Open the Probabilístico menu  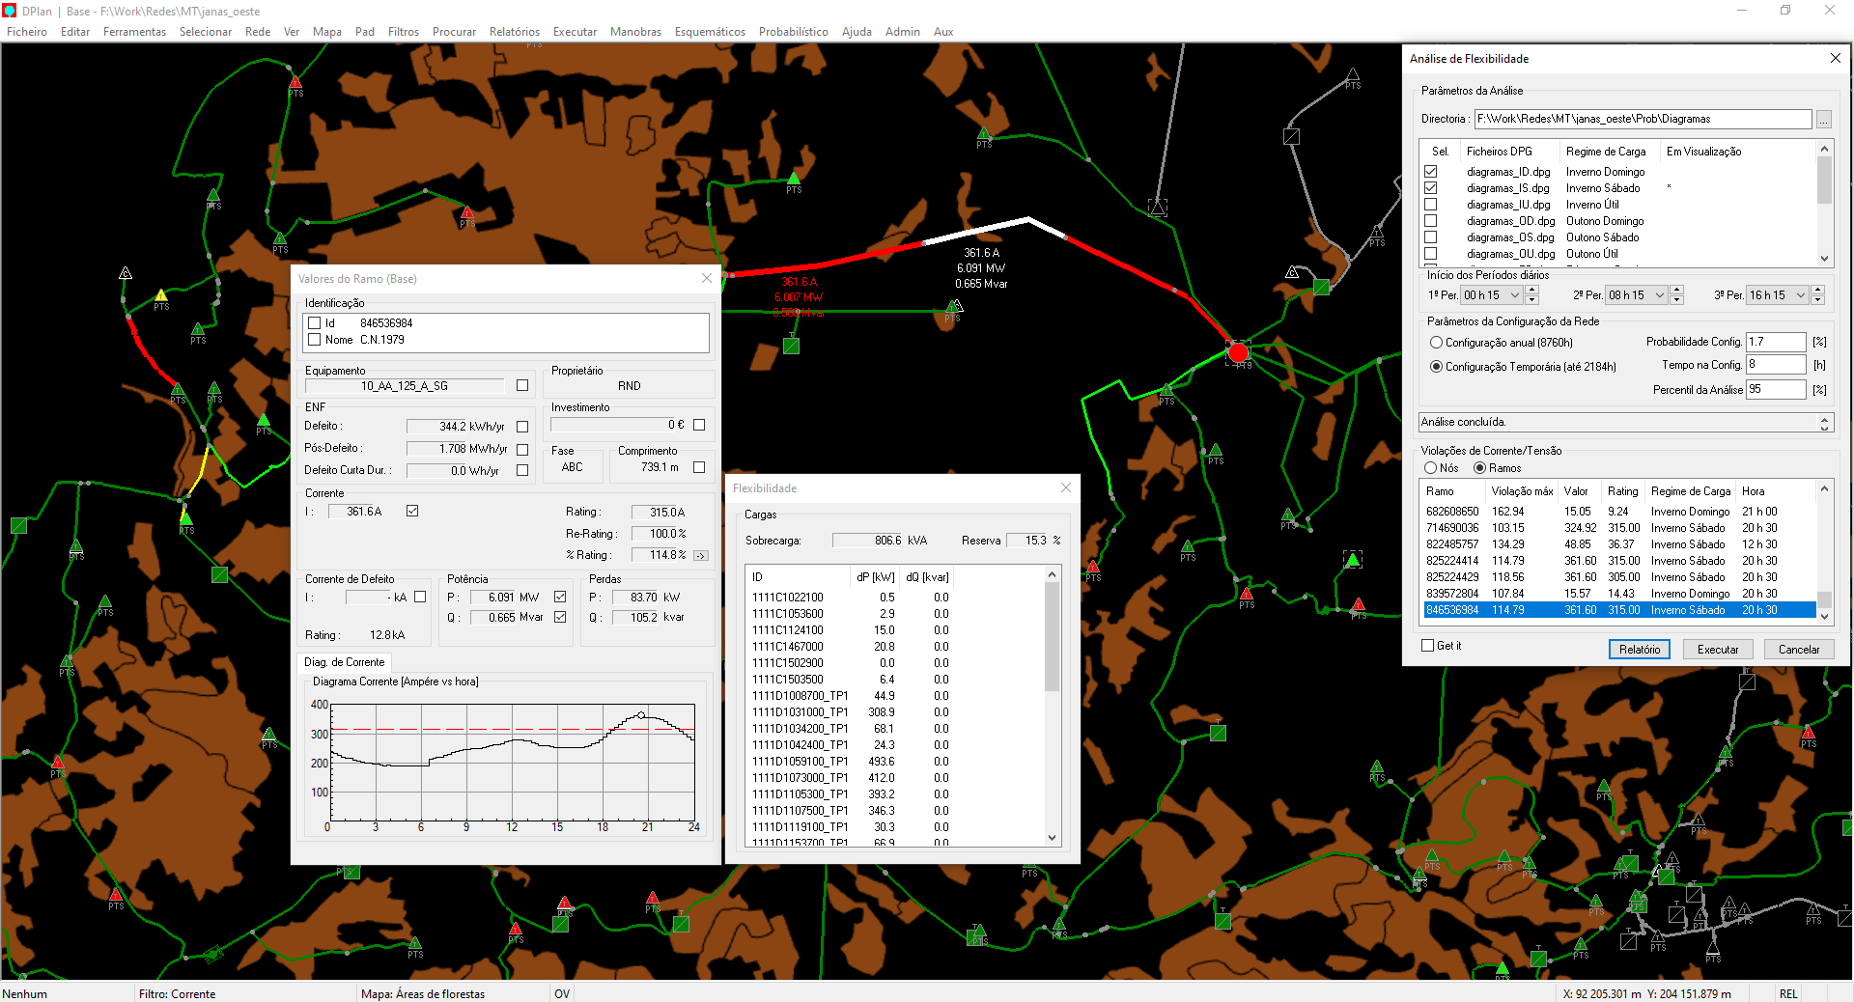click(793, 32)
